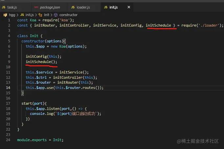Click 'initConfig(this);' on line 8

43,56
